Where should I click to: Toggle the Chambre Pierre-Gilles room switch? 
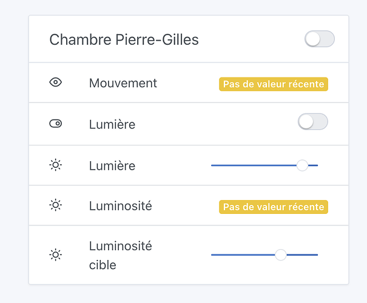click(319, 39)
